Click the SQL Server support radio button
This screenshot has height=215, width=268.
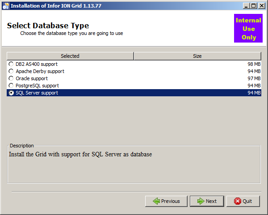(x=11, y=93)
